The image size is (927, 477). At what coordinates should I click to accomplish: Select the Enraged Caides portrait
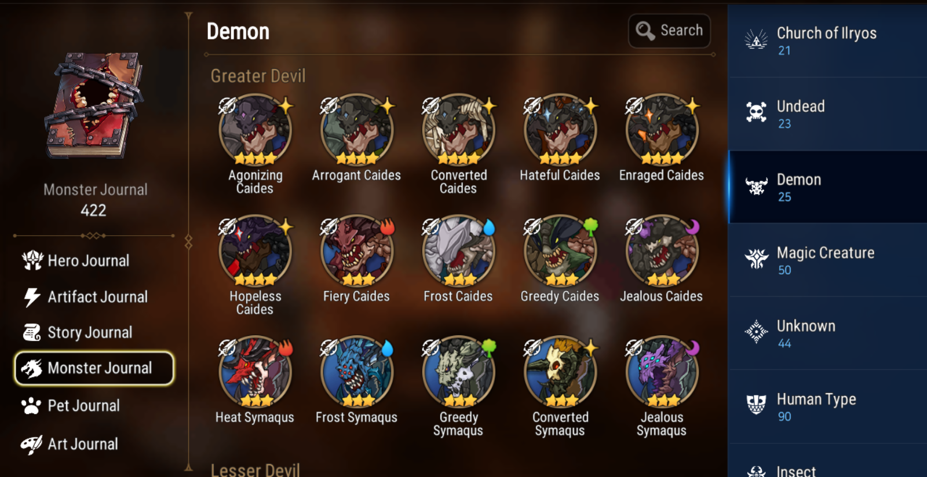(662, 130)
